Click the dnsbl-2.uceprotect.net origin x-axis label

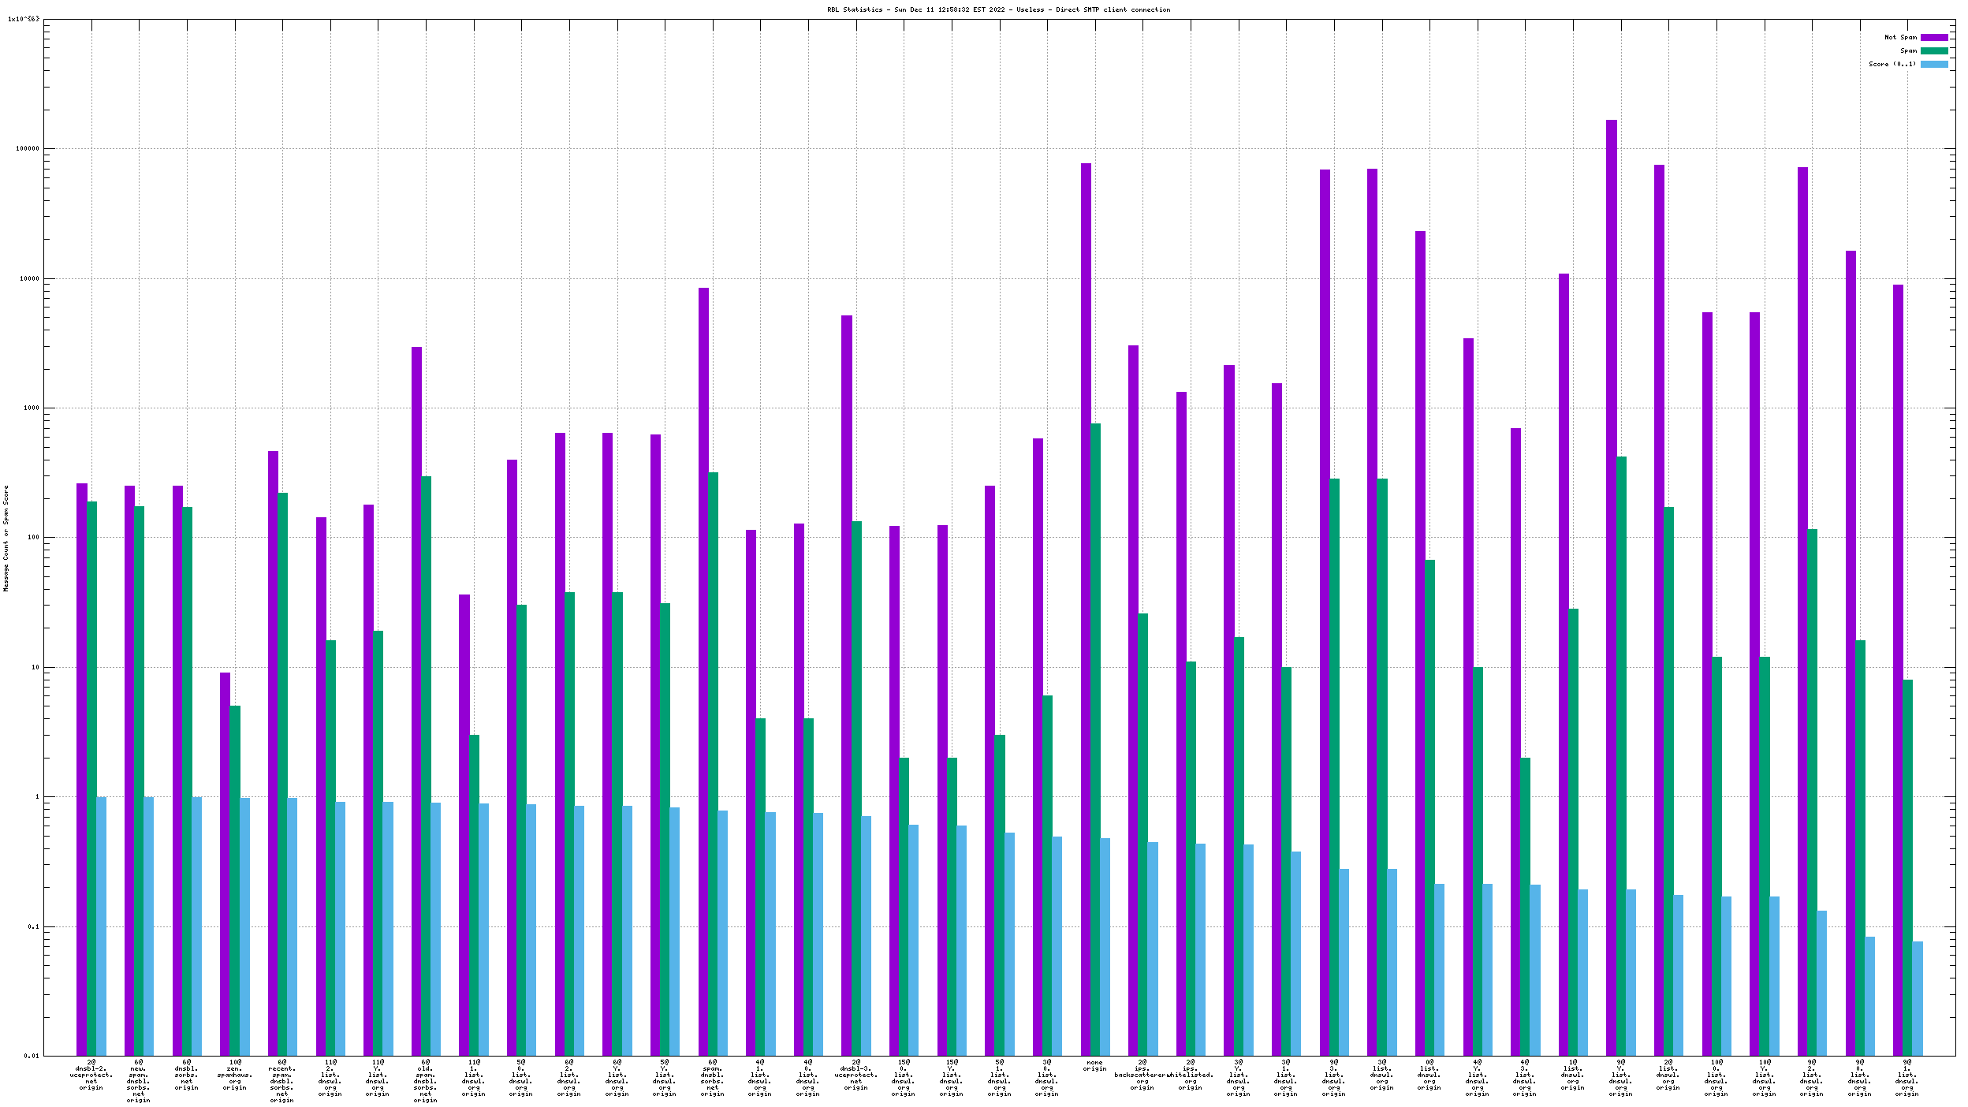pyautogui.click(x=91, y=1075)
